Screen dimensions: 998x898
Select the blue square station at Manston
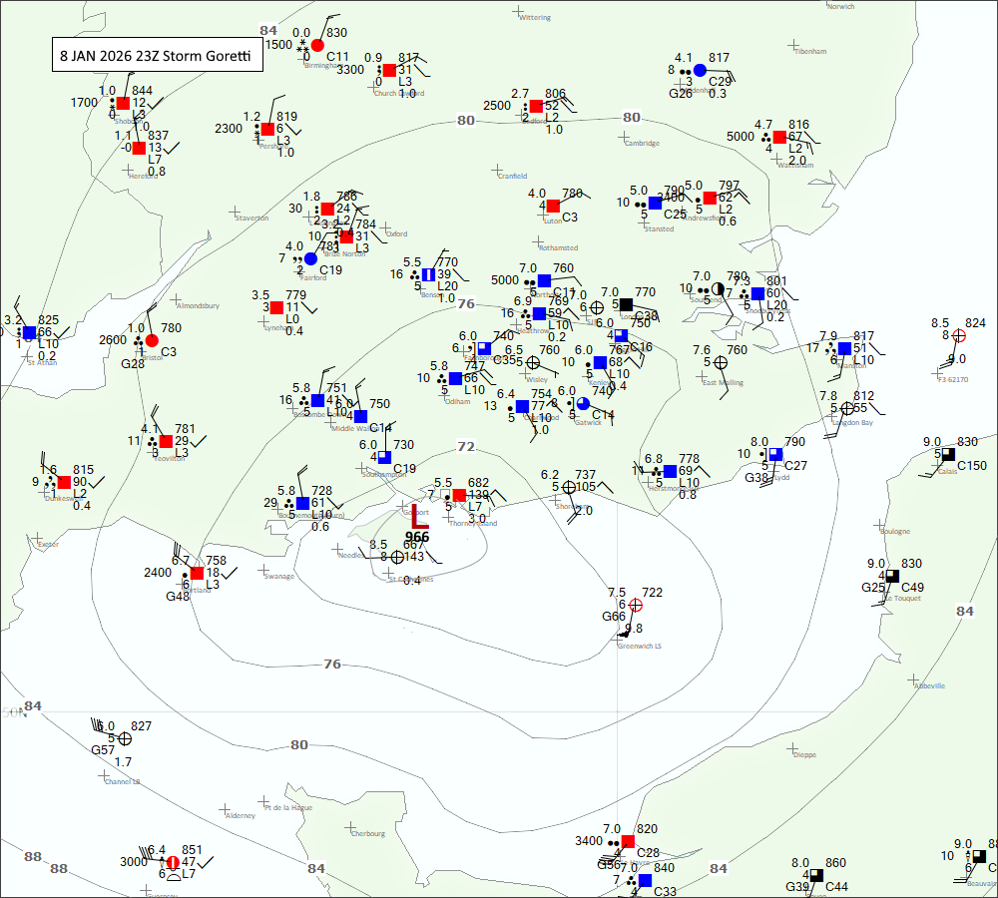[844, 348]
